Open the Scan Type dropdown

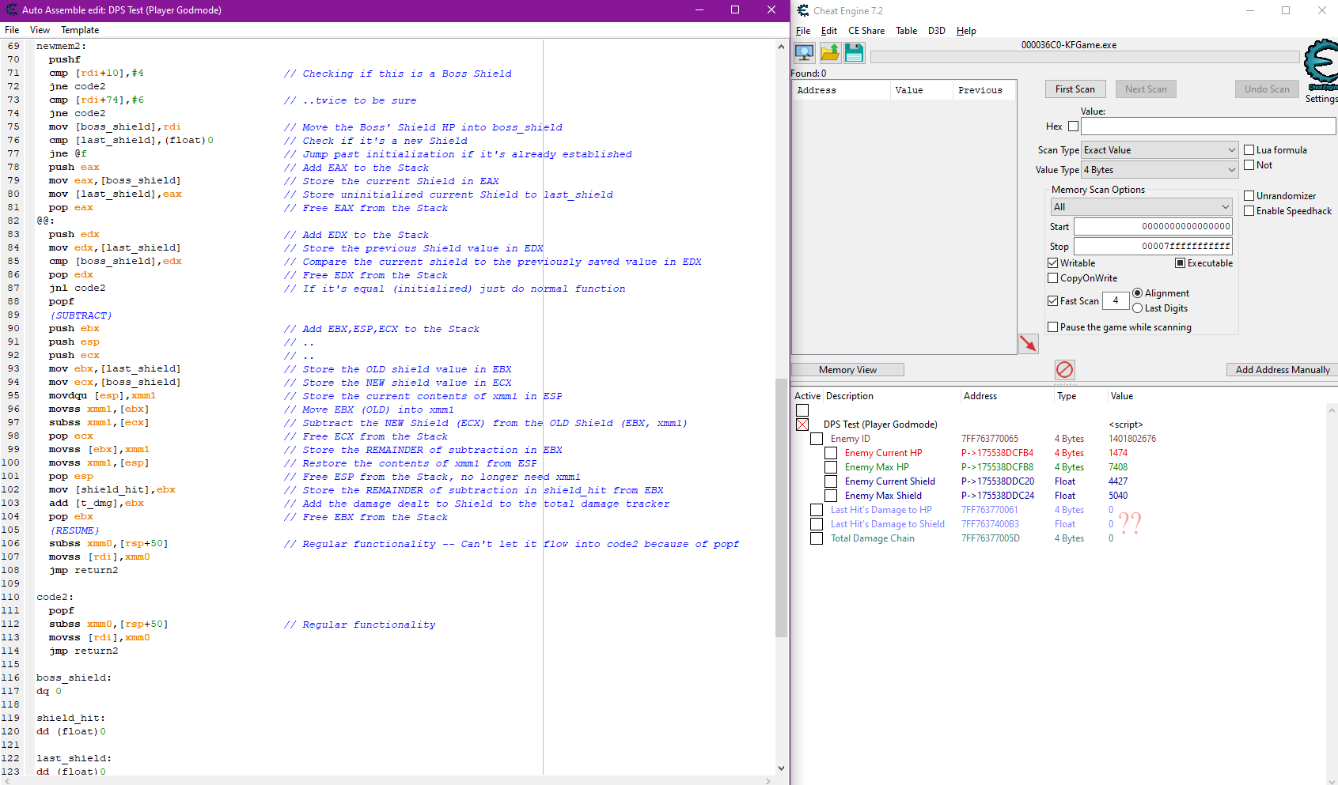(x=1160, y=150)
